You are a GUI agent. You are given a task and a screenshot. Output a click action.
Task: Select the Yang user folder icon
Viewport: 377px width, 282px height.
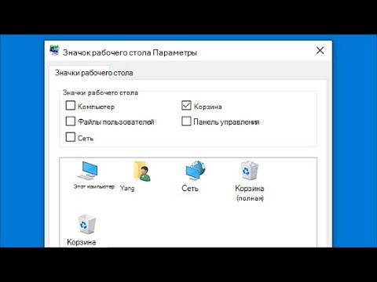point(142,172)
